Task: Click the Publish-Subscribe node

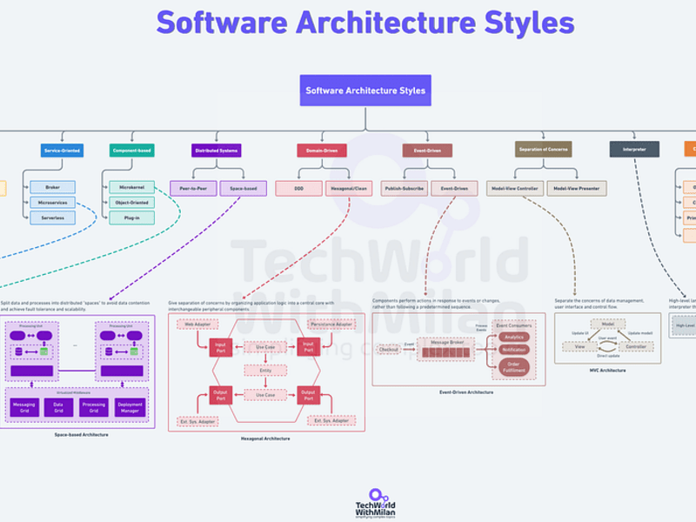Action: pyautogui.click(x=405, y=189)
